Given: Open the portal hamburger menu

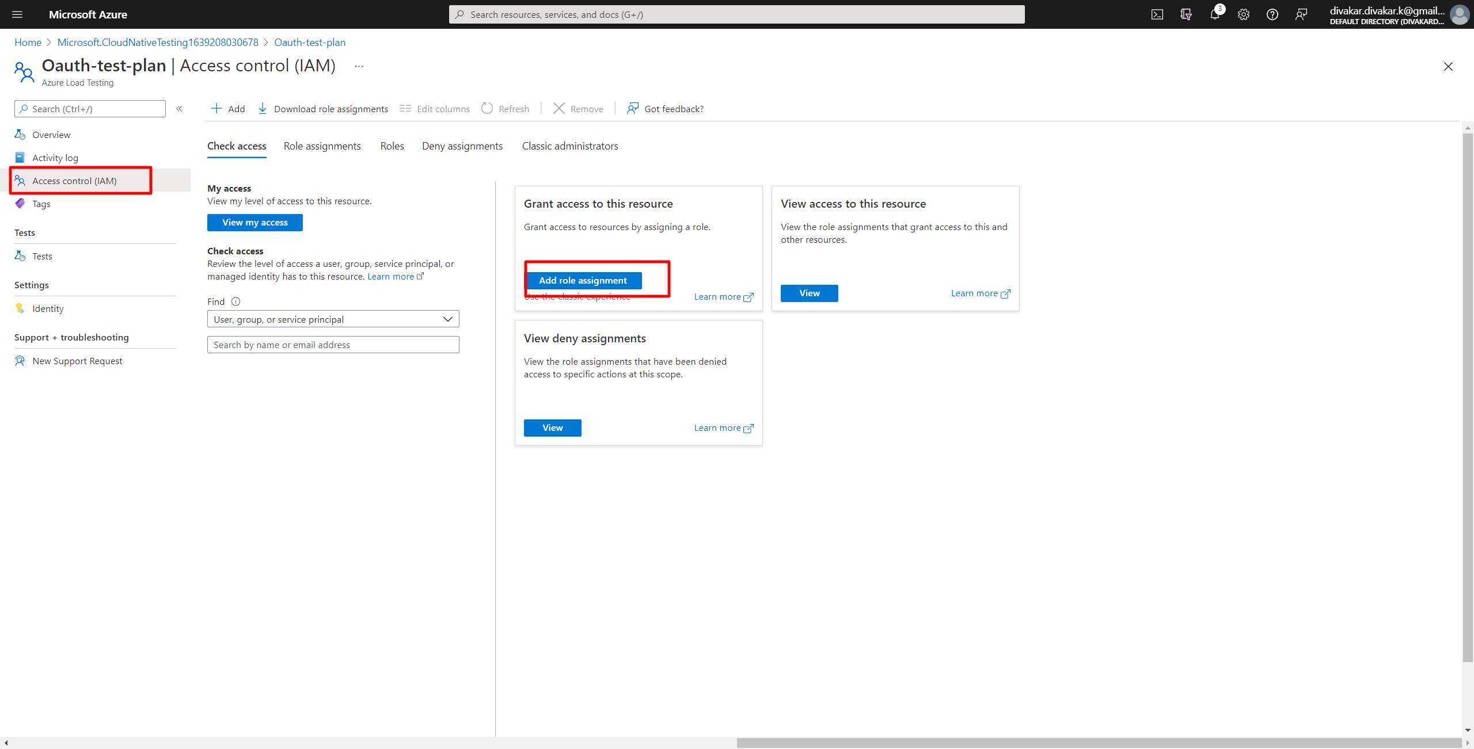Looking at the screenshot, I should [17, 14].
